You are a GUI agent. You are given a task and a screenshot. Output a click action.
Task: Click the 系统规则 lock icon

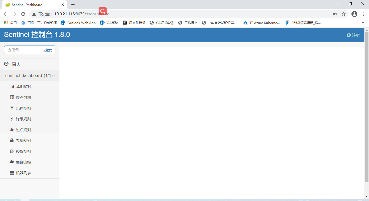[x=12, y=140]
